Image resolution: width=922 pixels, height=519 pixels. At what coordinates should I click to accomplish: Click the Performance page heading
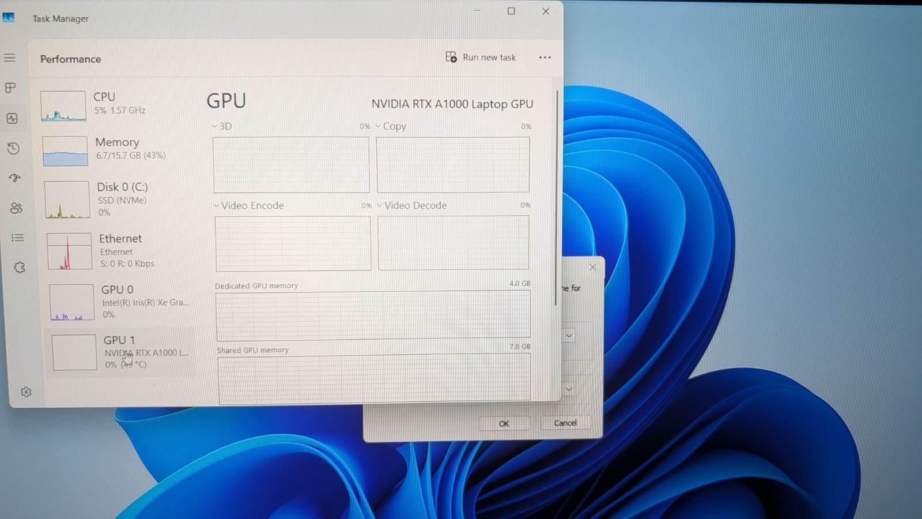pyautogui.click(x=70, y=59)
